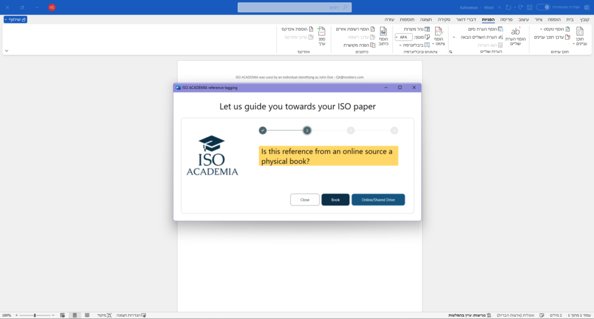
Task: Toggle Focus mode (מיקוד) in status bar
Action: (x=104, y=316)
